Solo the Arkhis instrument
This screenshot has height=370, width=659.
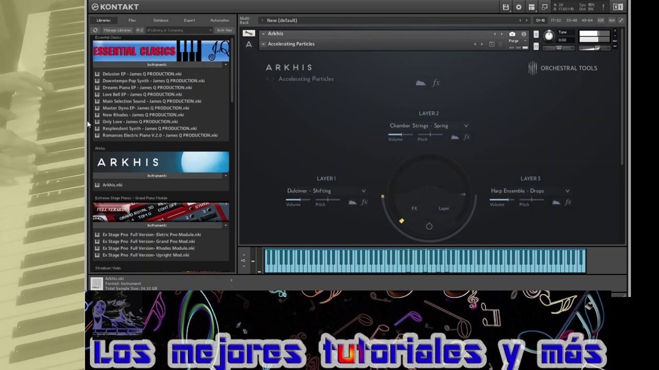pyautogui.click(x=536, y=34)
